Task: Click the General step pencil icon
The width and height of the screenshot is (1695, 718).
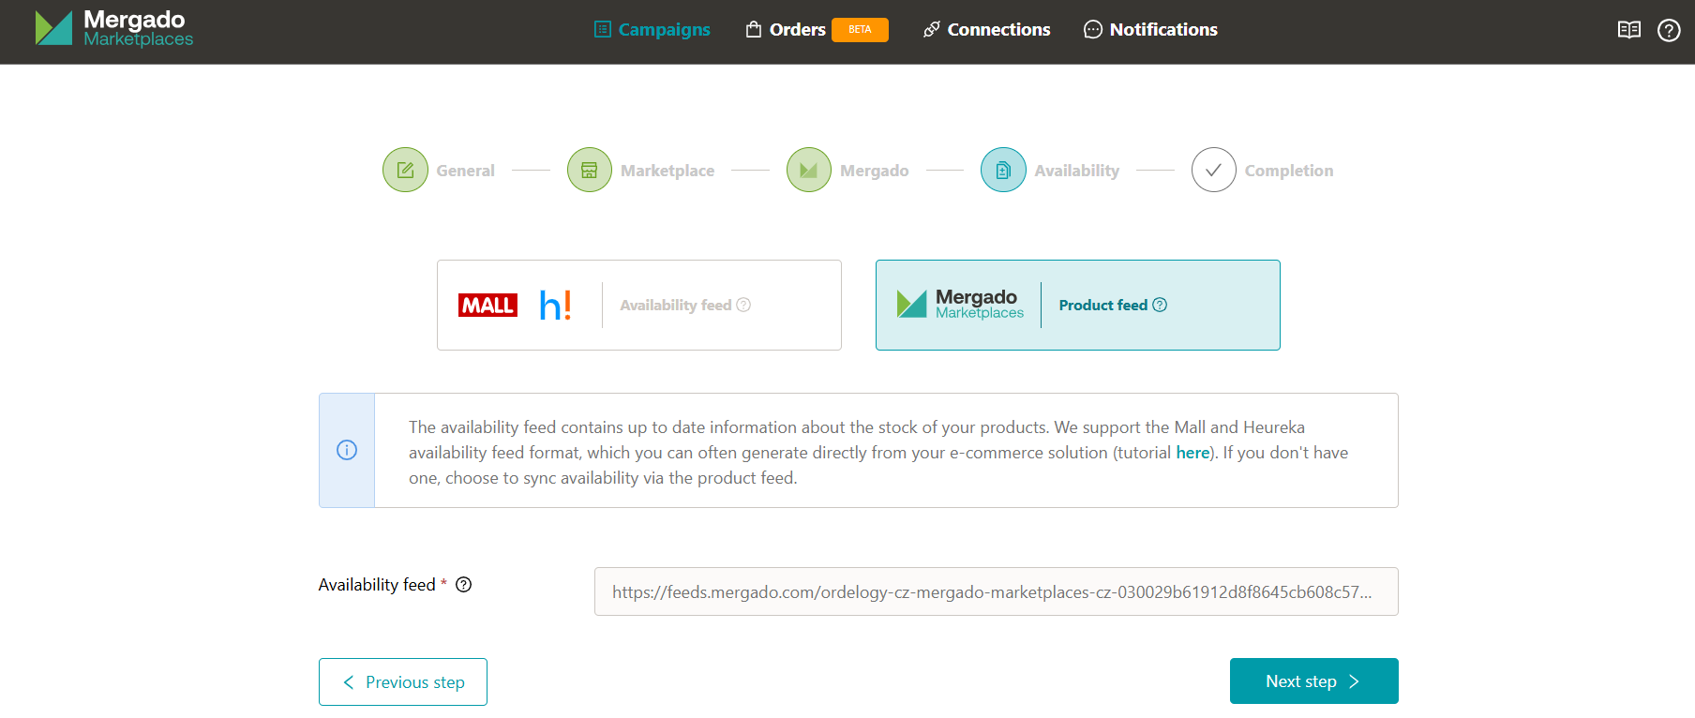Action: click(405, 171)
